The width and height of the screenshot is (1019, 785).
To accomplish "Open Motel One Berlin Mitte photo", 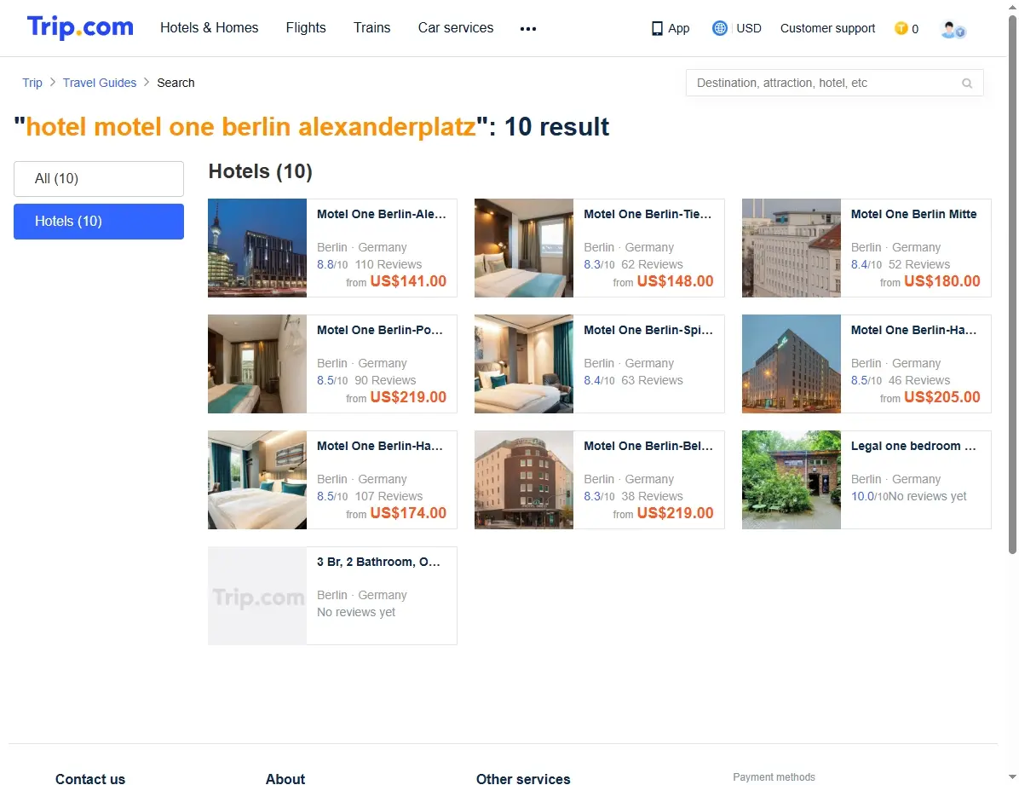I will 791,248.
